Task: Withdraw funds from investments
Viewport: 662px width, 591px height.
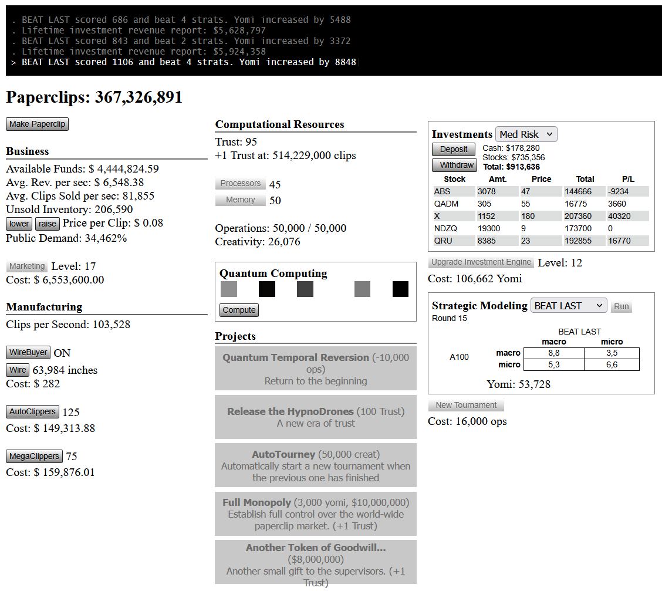Action: [455, 166]
